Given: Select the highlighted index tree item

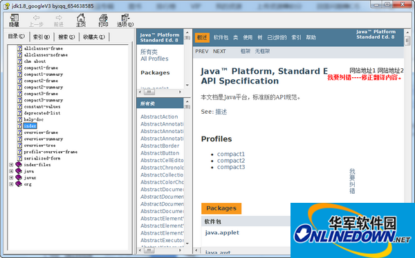Looking at the screenshot, I should pyautogui.click(x=30, y=126).
